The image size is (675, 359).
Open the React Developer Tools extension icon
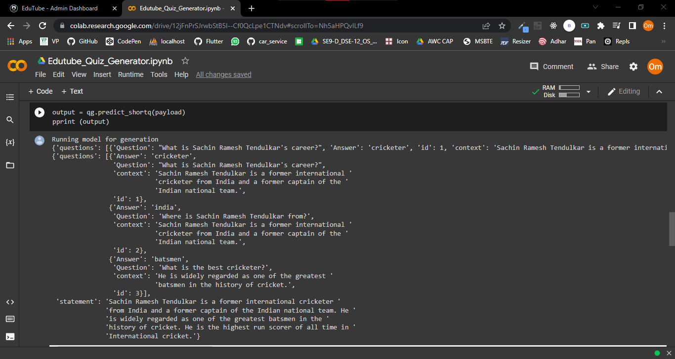(x=553, y=26)
